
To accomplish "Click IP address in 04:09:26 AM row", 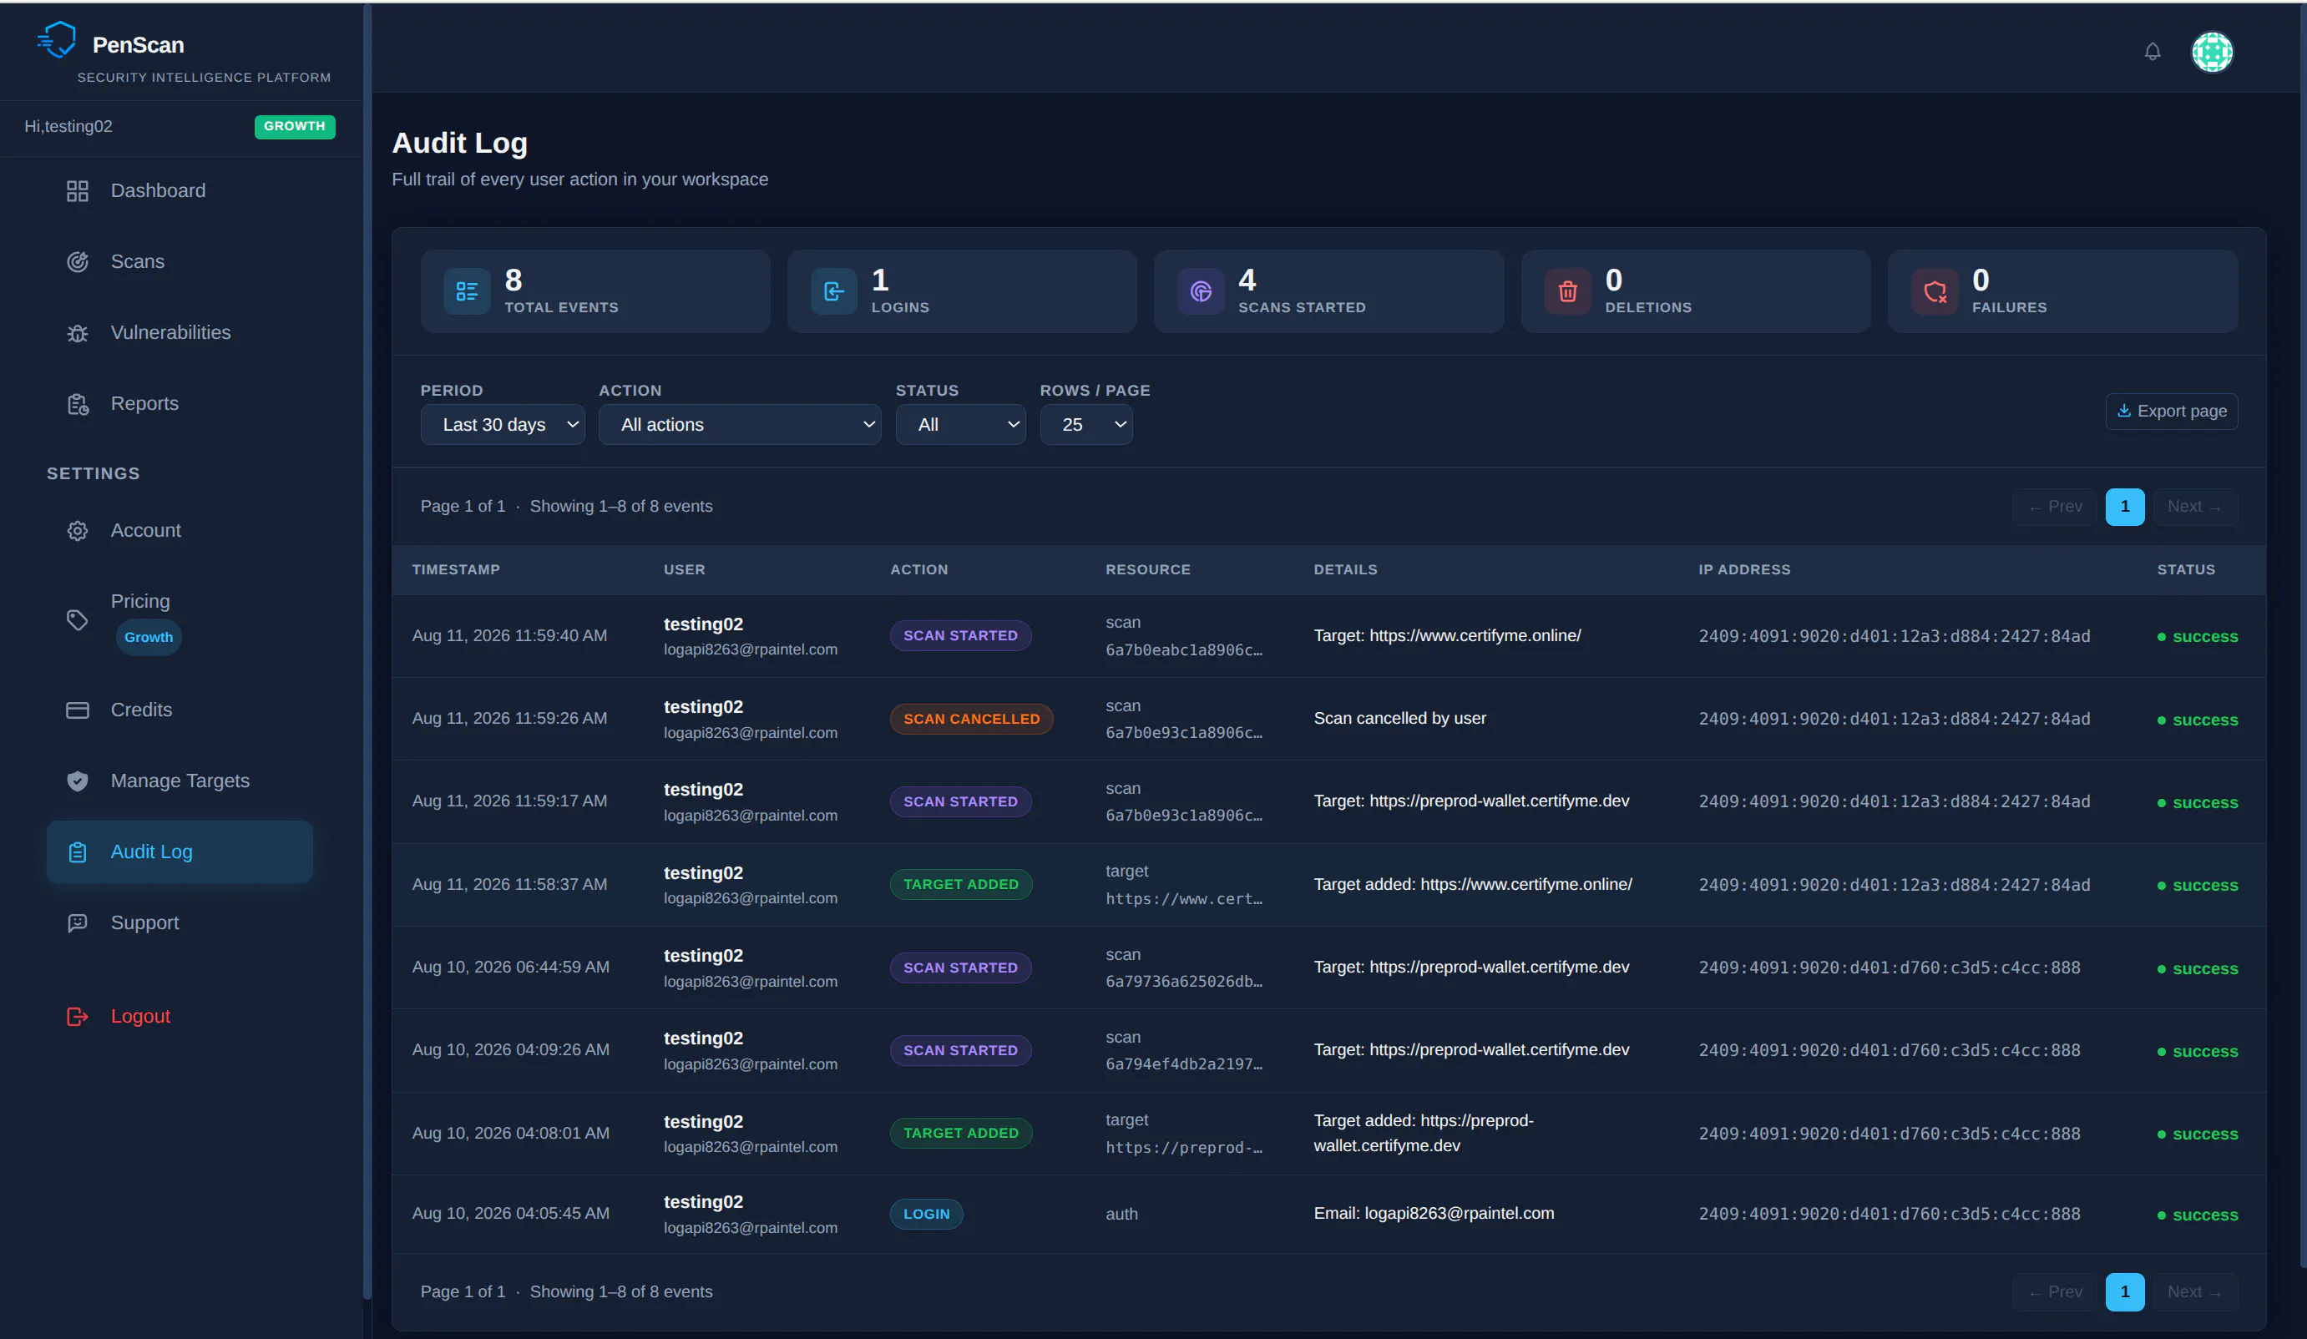I will point(1890,1051).
